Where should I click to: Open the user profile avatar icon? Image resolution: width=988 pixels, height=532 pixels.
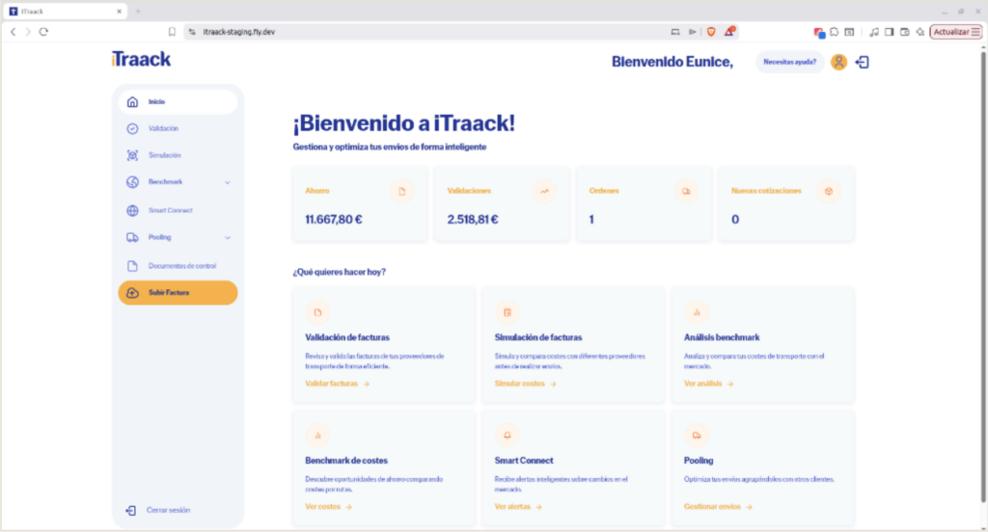pyautogui.click(x=838, y=62)
